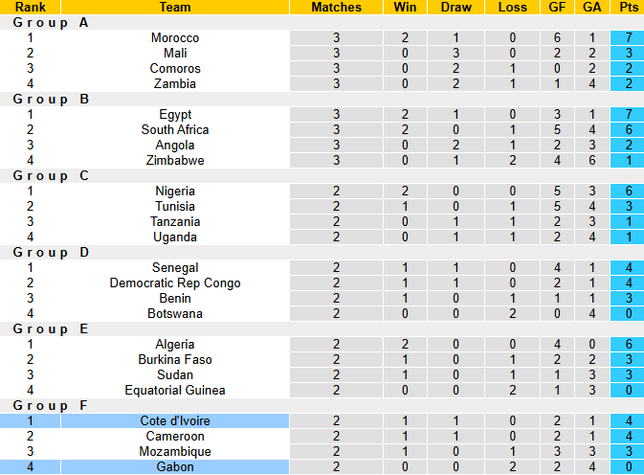644x475 pixels.
Task: Click the highlighted Gabon team name
Action: pyautogui.click(x=175, y=466)
